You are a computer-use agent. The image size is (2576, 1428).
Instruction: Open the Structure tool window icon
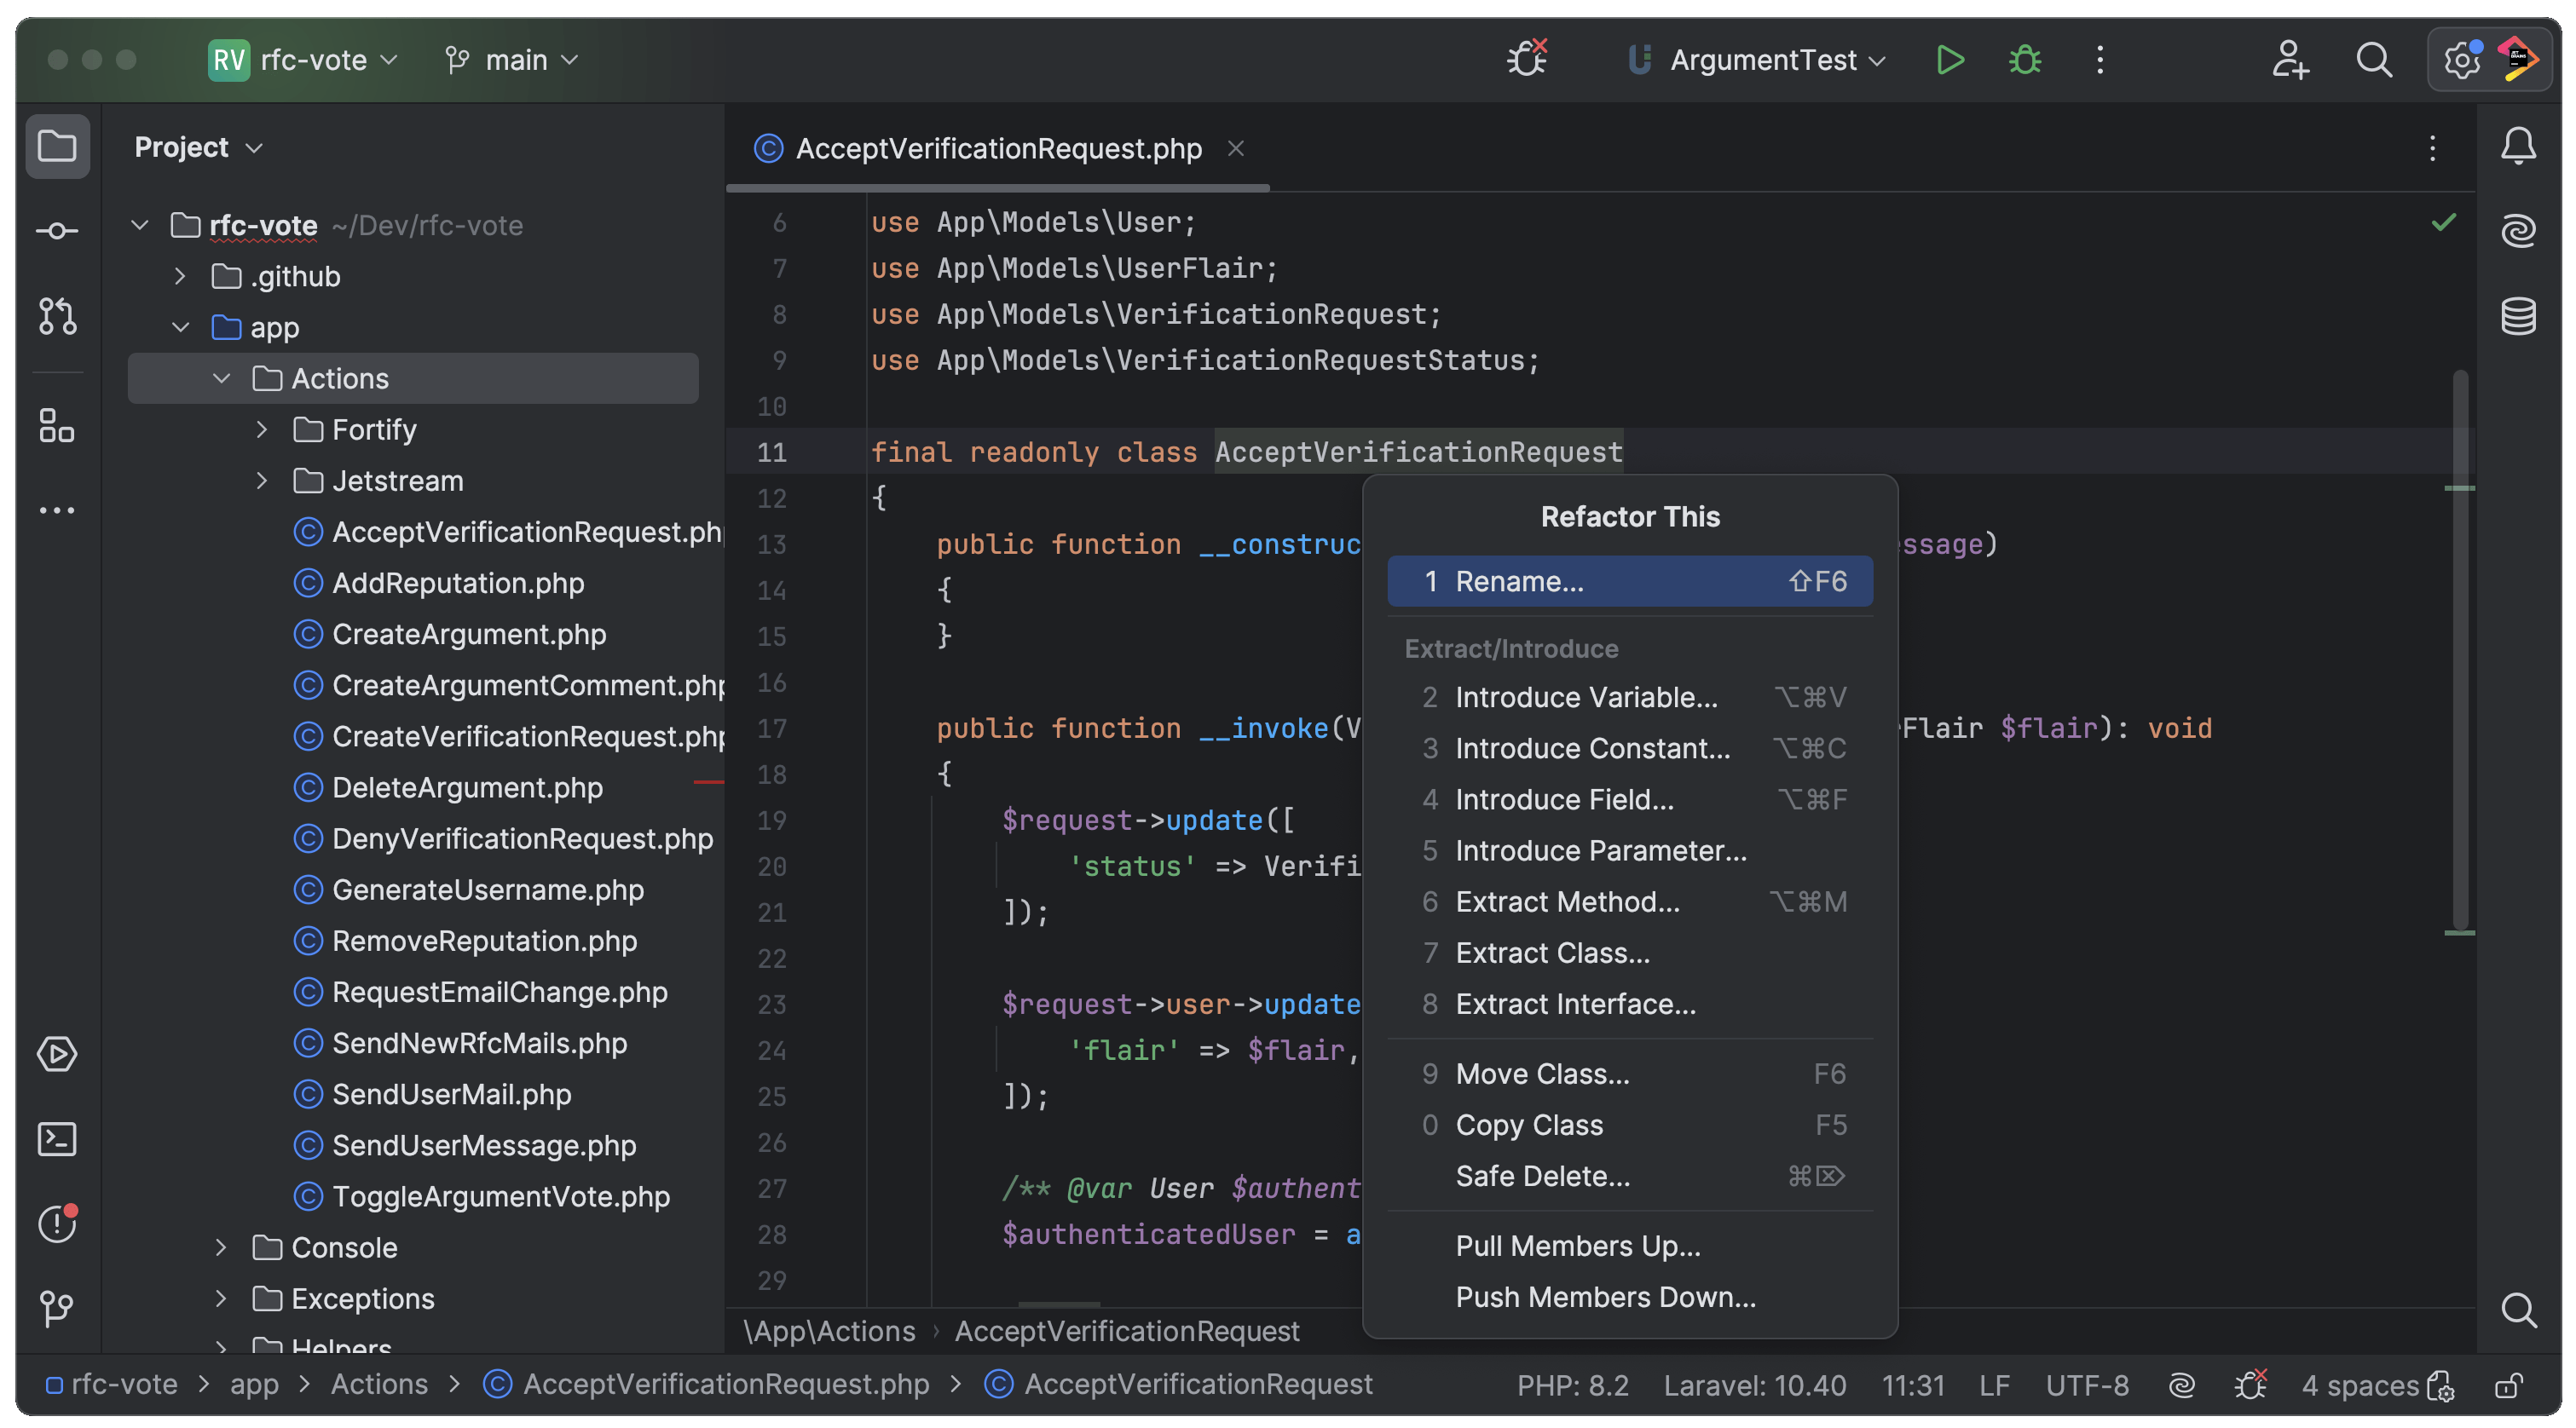pos(57,426)
